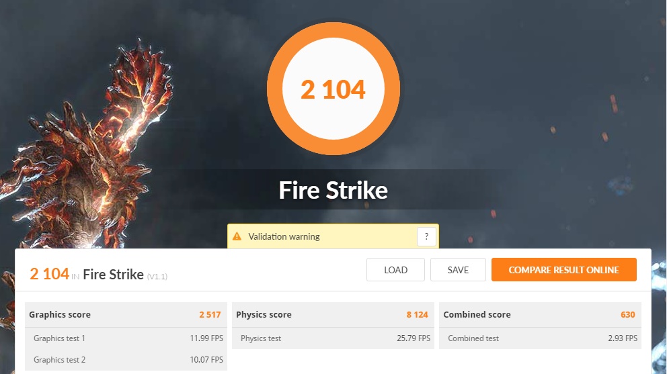Click the LOAD button
The image size is (667, 374).
tap(395, 269)
